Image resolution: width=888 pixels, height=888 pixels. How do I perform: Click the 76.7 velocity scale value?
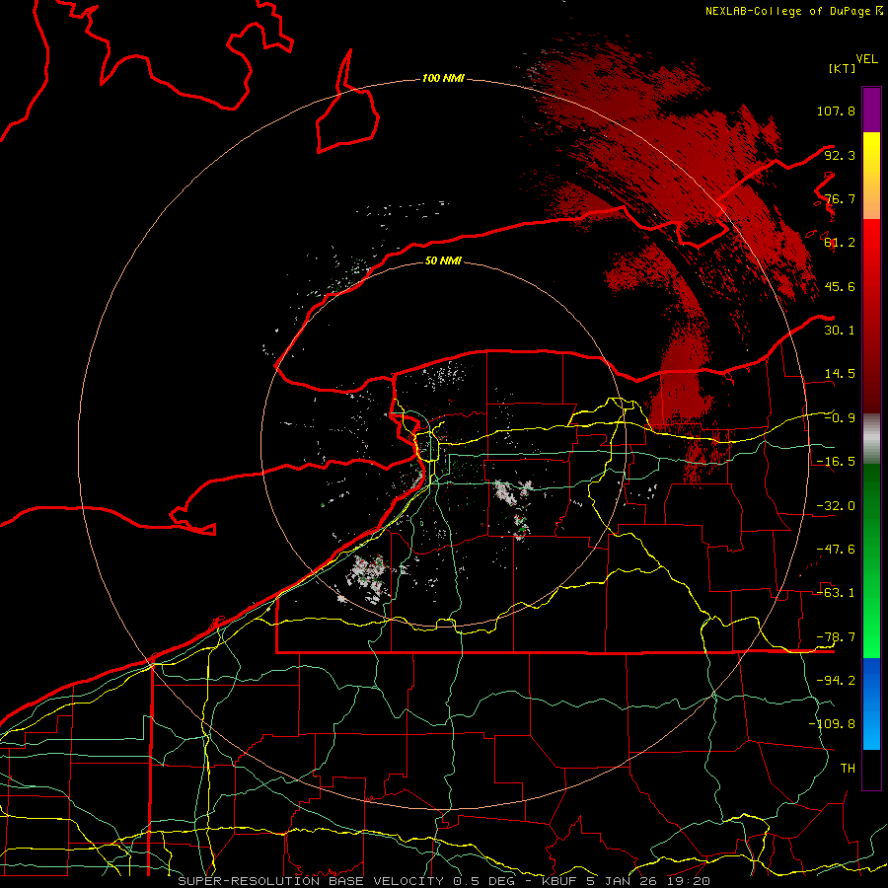[840, 198]
